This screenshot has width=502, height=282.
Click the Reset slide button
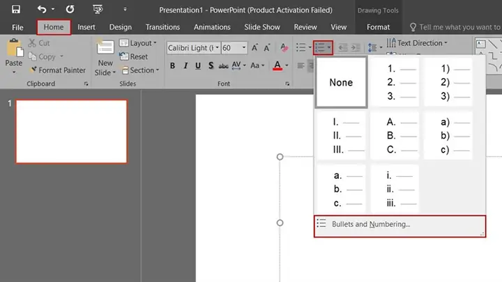tap(135, 56)
